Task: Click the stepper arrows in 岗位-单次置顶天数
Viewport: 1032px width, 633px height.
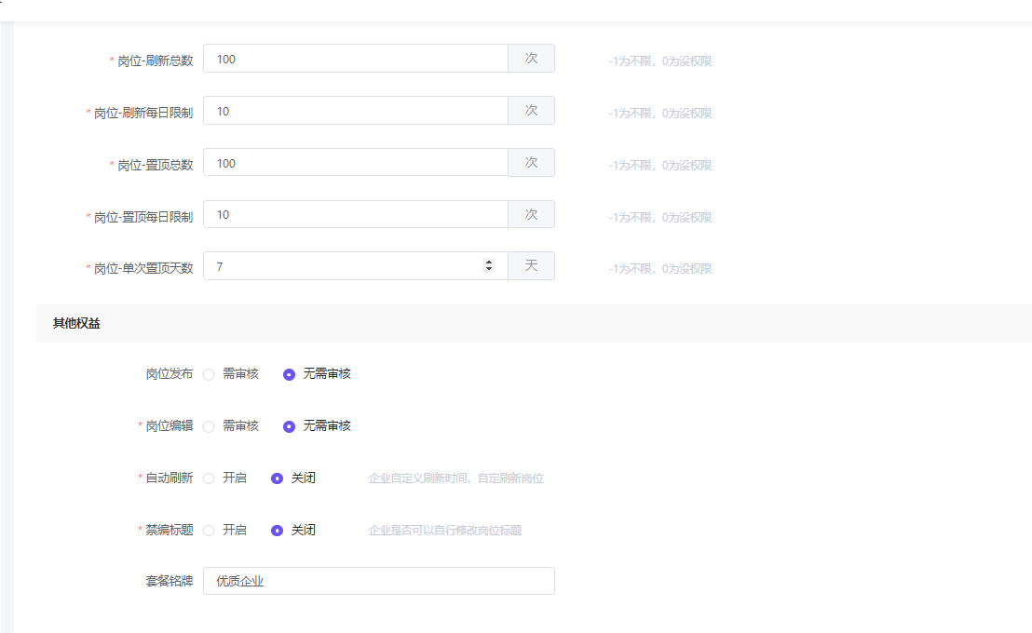Action: (x=489, y=266)
